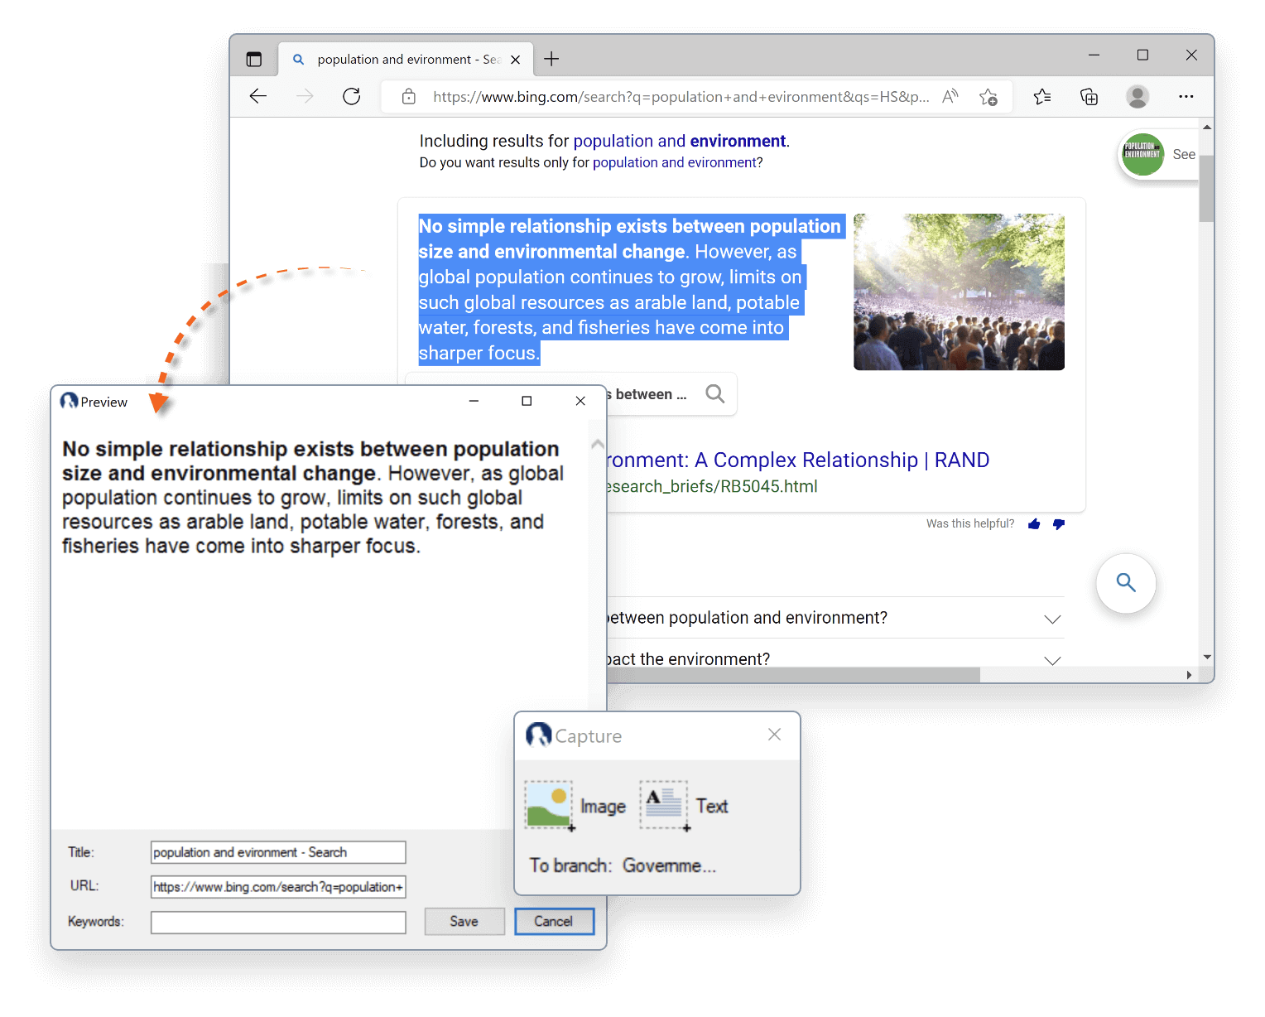Click the Preview pane scroll up arrow
The image size is (1265, 1017).
point(598,444)
